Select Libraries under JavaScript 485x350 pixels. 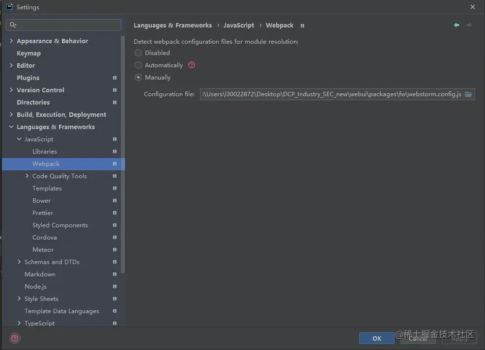45,151
